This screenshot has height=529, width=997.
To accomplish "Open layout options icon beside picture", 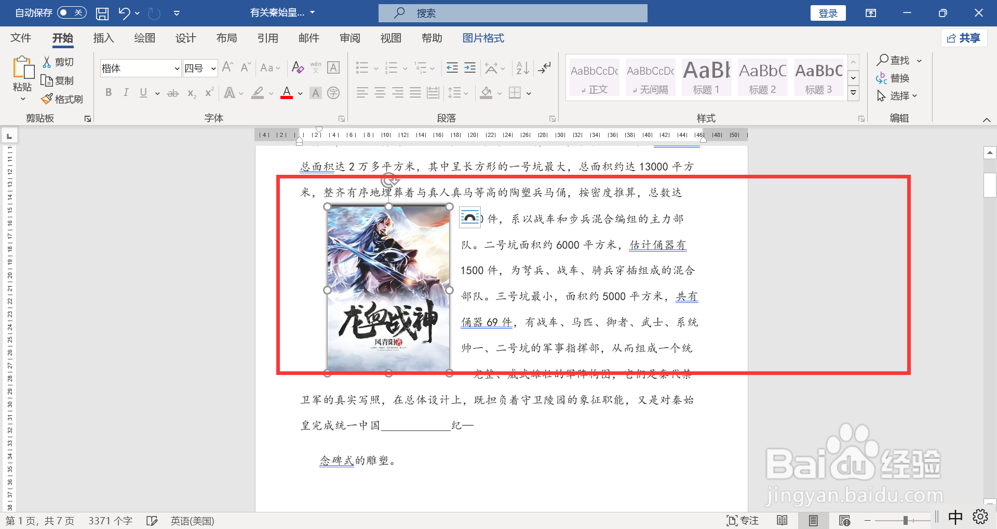I will click(470, 217).
